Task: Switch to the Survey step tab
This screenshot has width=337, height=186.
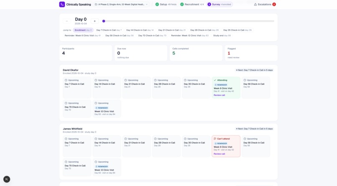Action: 220,4
